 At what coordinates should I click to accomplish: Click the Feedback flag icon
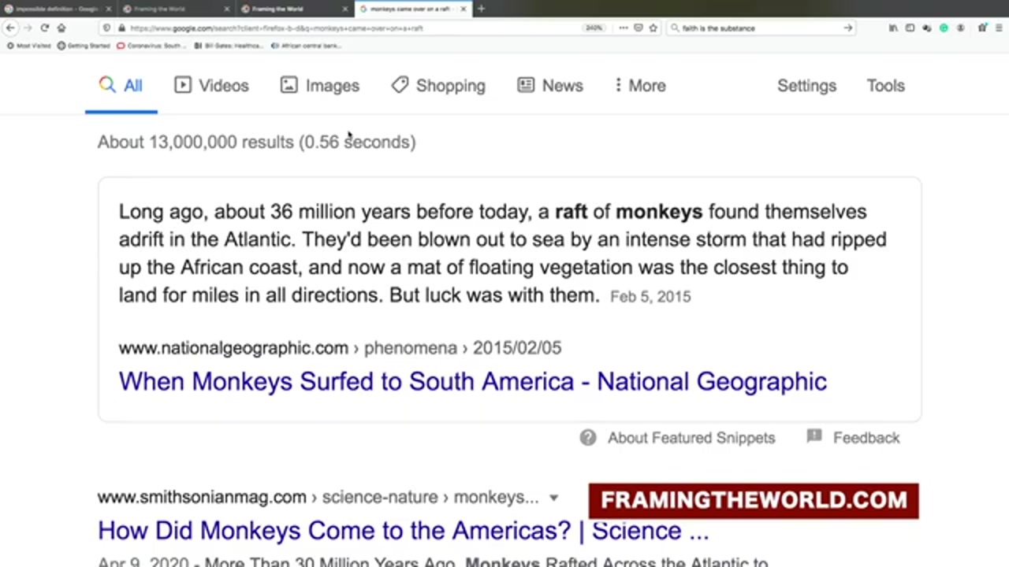click(x=814, y=437)
